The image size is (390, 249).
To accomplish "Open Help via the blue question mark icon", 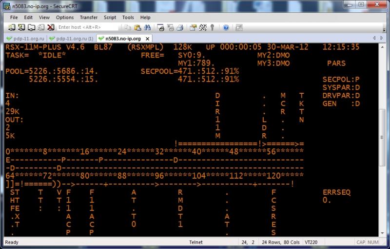I will pos(227,27).
